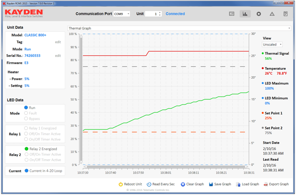The image size is (296, 195).
Task: Click the serial number 74260333
Action: [32, 56]
